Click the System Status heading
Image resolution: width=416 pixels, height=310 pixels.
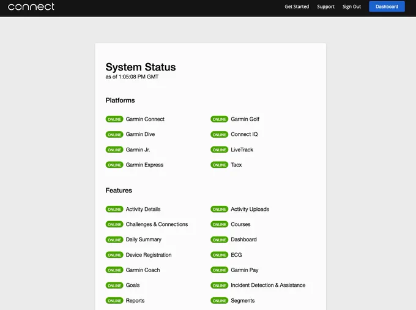pos(141,67)
